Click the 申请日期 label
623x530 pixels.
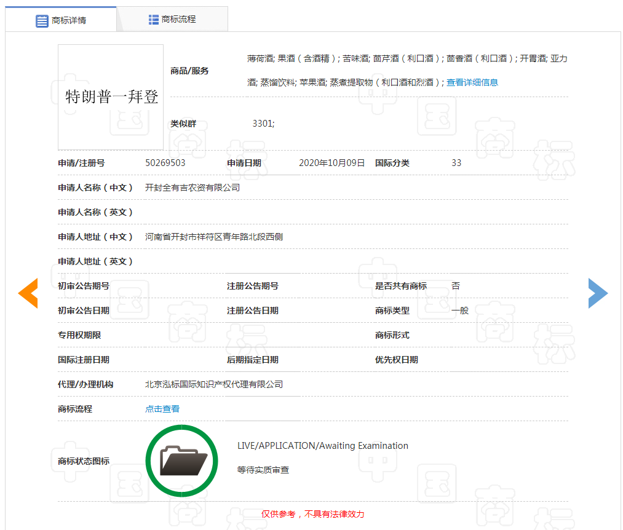click(244, 163)
